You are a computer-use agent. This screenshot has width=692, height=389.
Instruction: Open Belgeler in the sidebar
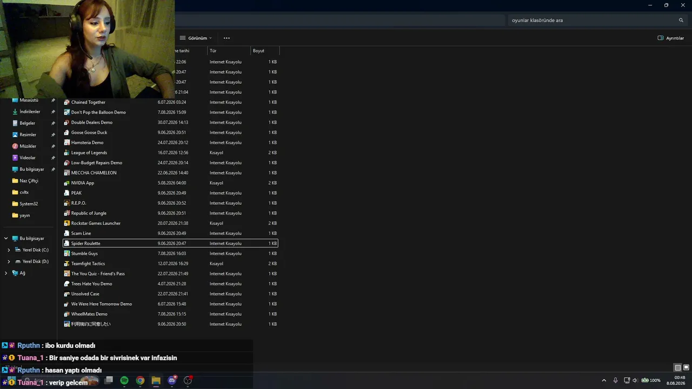(x=27, y=123)
